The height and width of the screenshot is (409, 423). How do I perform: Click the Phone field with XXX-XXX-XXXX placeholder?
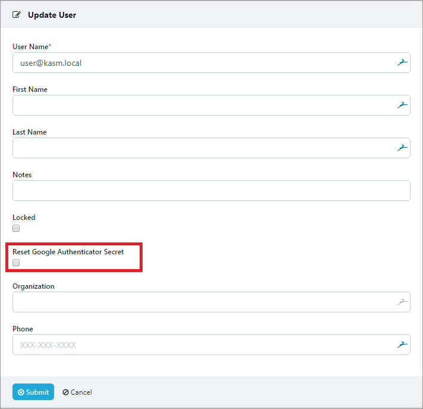coord(202,345)
